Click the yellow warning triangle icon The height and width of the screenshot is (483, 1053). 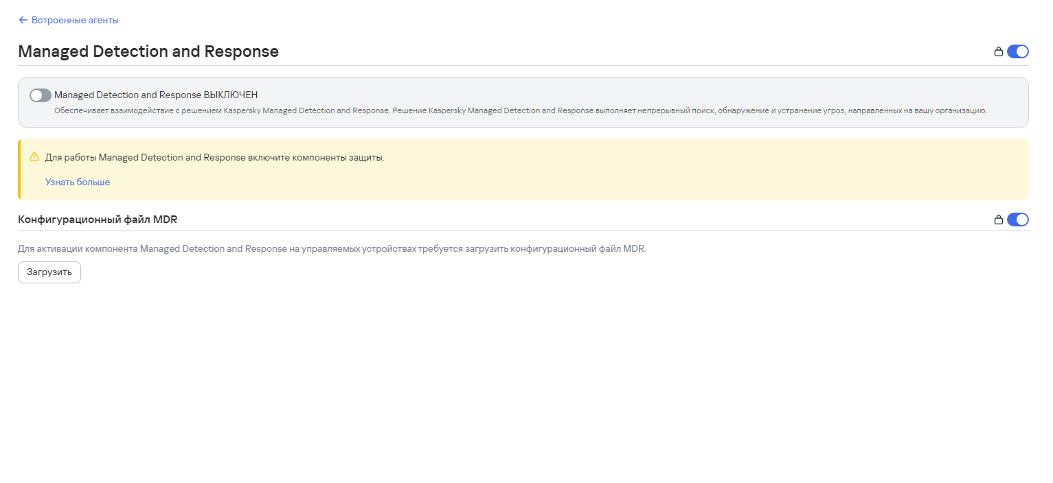tap(34, 157)
